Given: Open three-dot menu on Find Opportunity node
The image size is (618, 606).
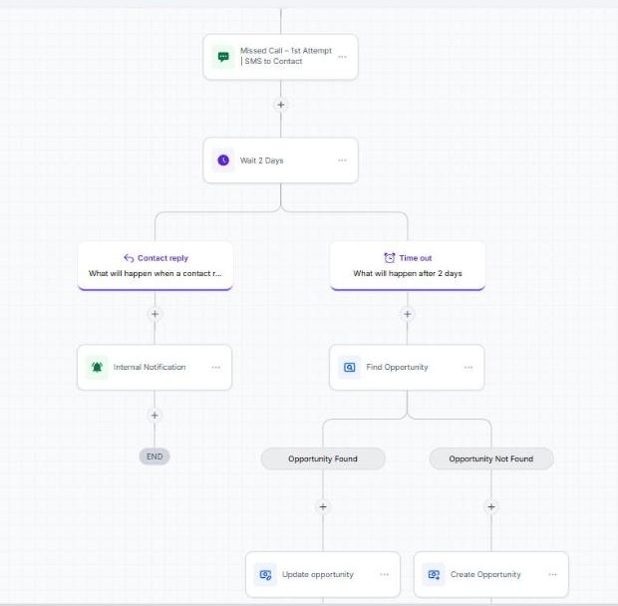Looking at the screenshot, I should (468, 367).
